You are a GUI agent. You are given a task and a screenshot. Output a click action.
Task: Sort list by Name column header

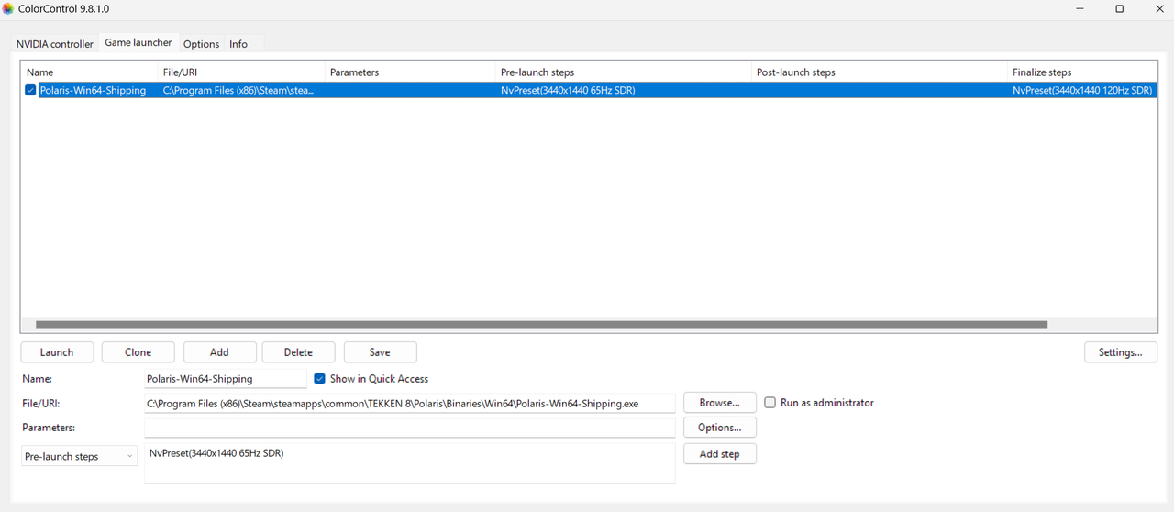click(88, 72)
